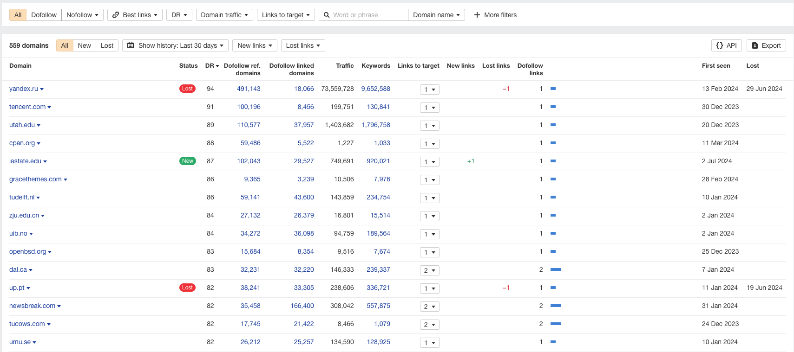
Task: Click the plus icon for More filters
Action: click(477, 15)
